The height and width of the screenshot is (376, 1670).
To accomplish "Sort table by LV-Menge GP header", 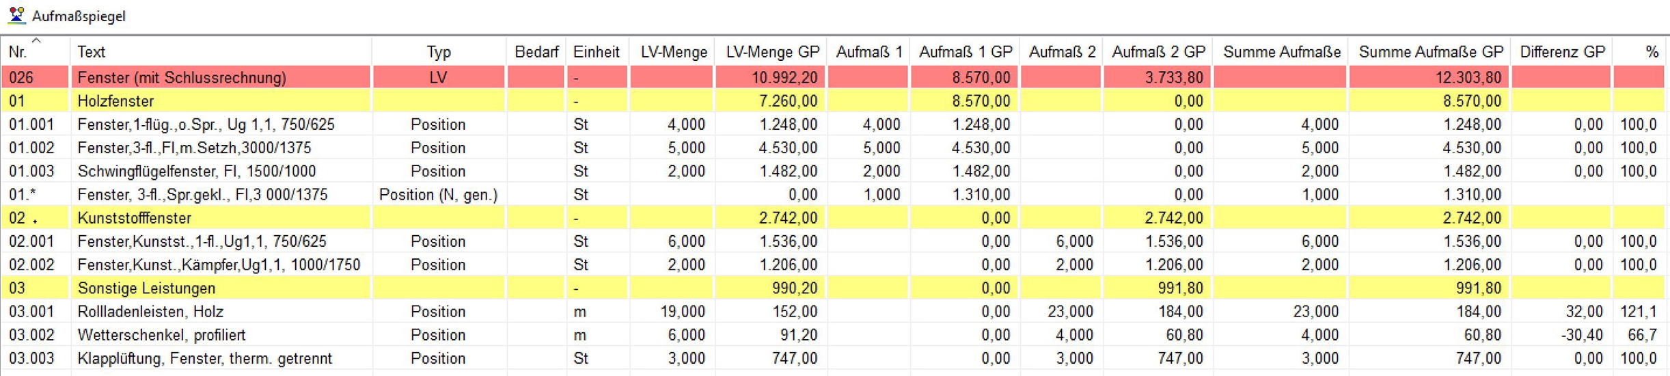I will coord(772,52).
